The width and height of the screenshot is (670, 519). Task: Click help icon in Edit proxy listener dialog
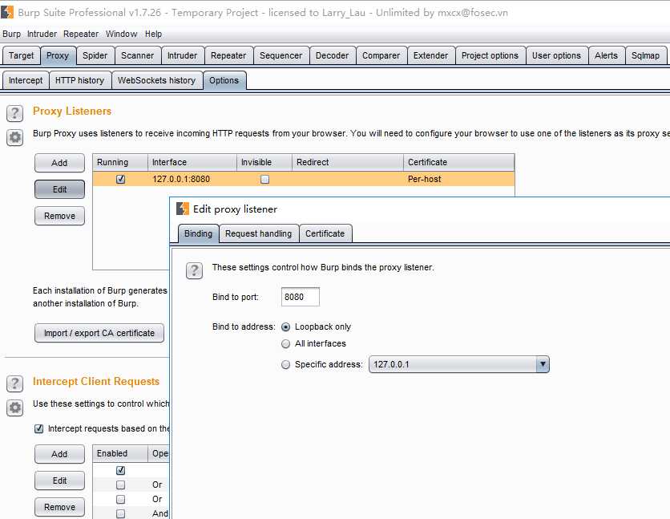[194, 270]
